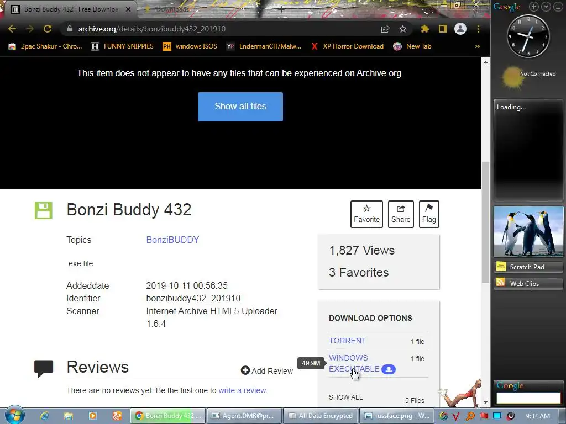Open the UC Browser taskbar icon
The height and width of the screenshot is (424, 566).
[x=117, y=416]
